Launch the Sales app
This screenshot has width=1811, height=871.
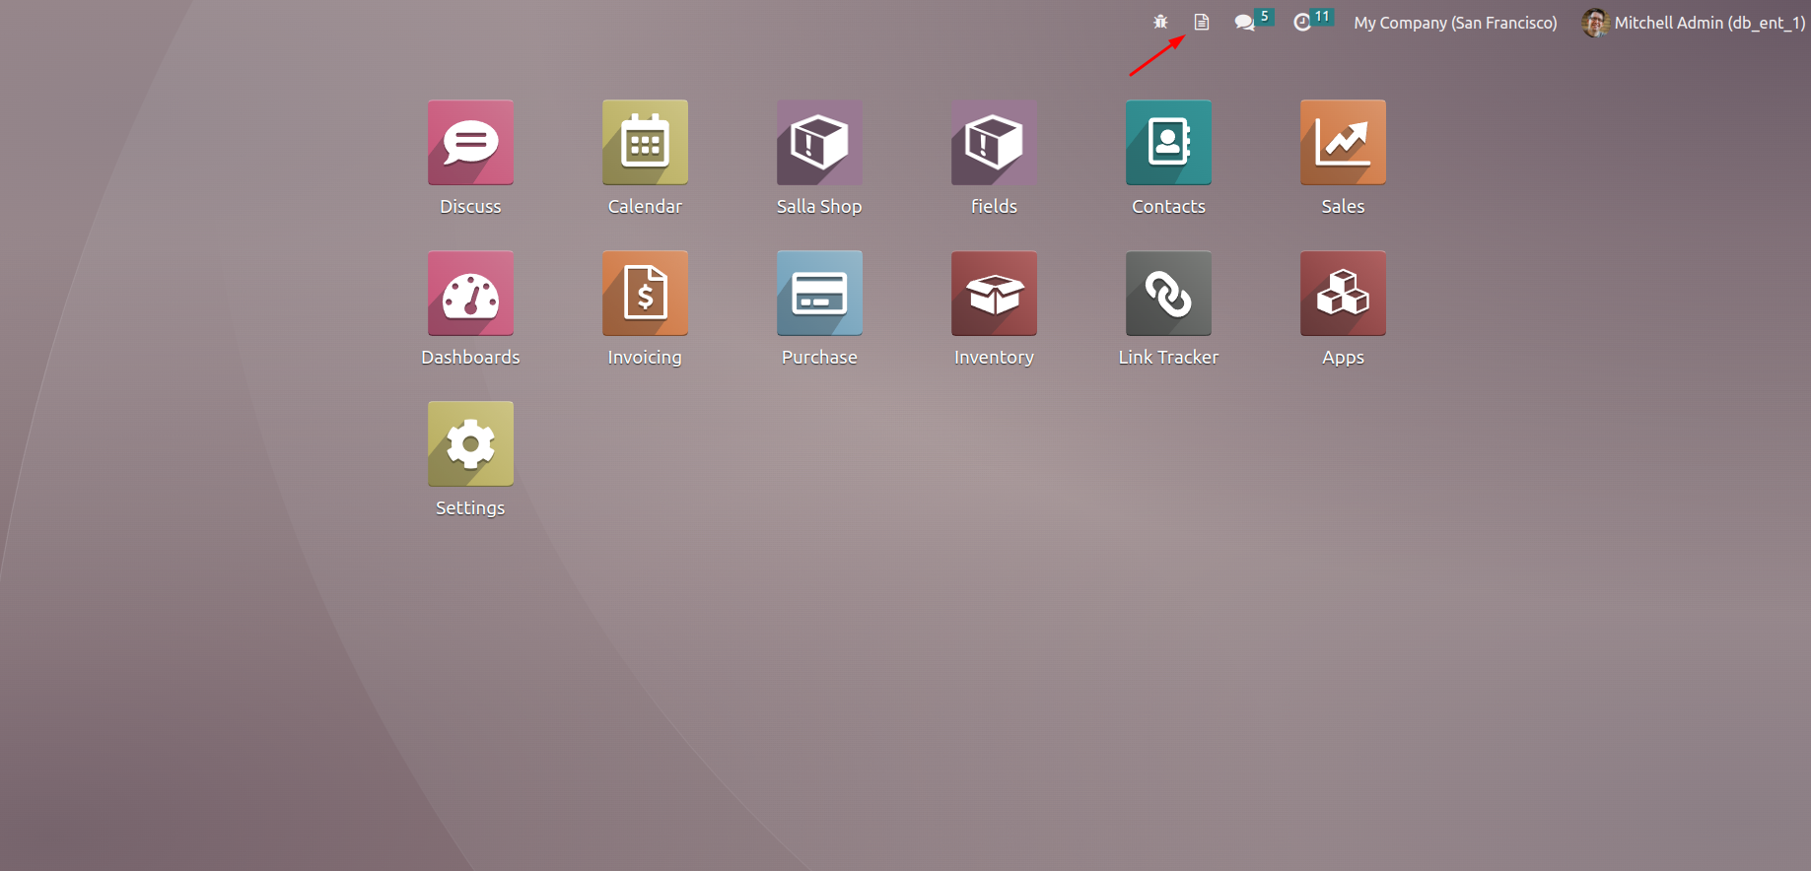pyautogui.click(x=1343, y=143)
